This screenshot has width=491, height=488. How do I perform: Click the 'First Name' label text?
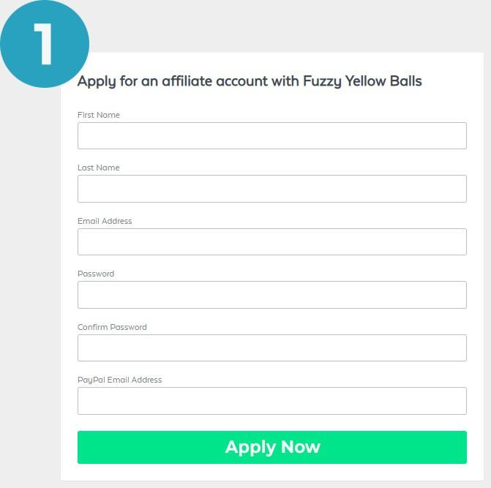point(98,115)
